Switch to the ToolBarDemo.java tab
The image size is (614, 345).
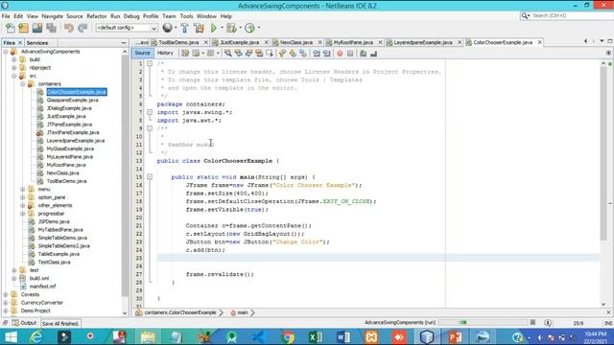pos(178,42)
